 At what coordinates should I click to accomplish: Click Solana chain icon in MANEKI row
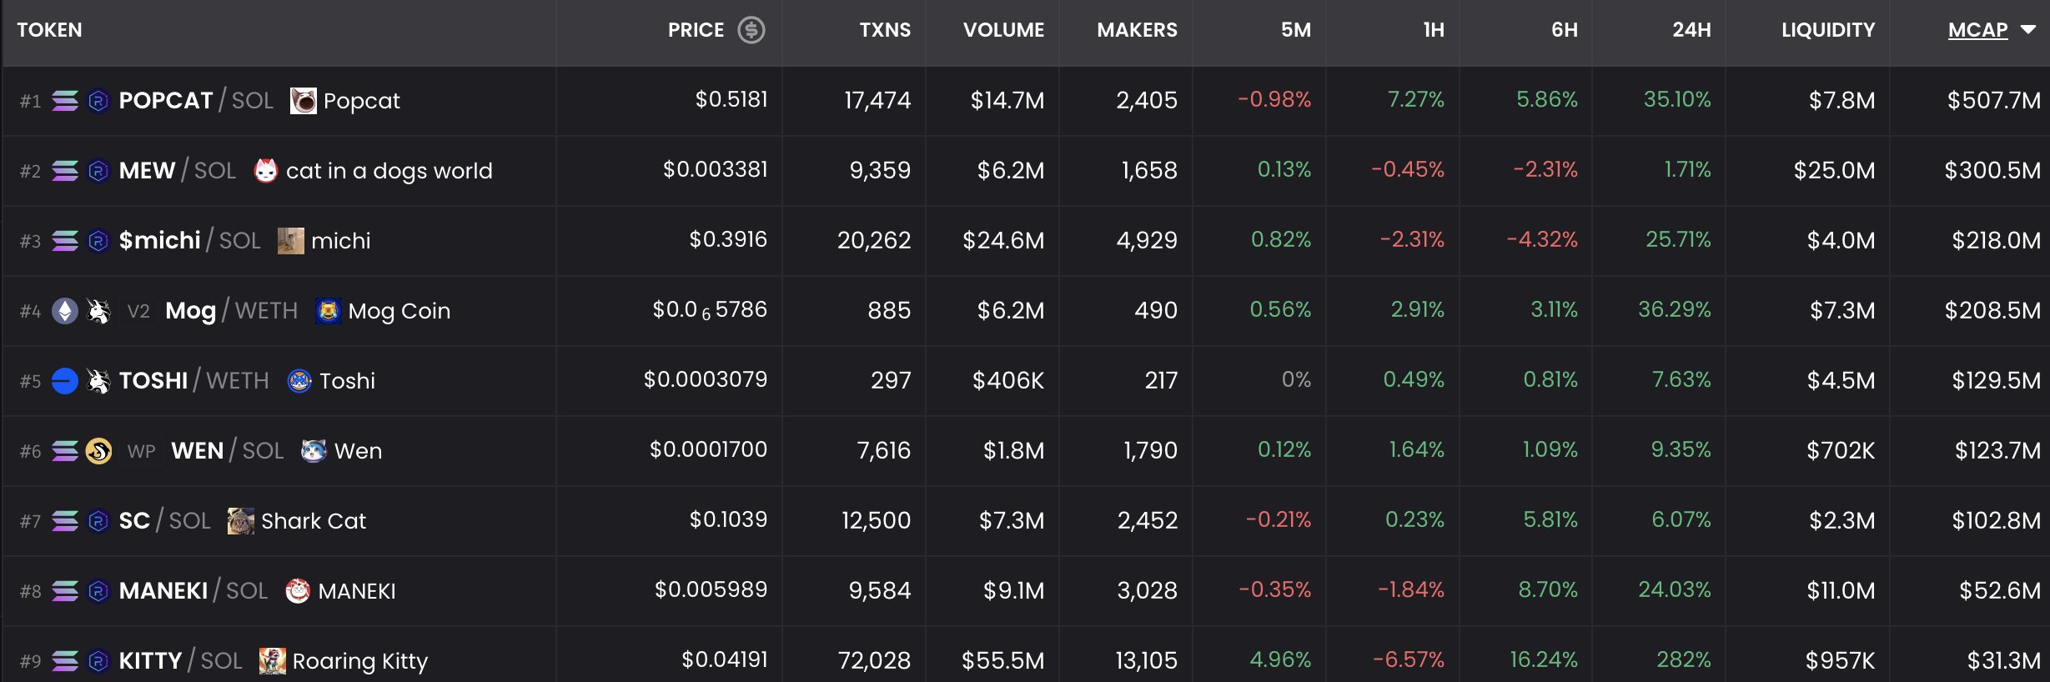[x=65, y=591]
